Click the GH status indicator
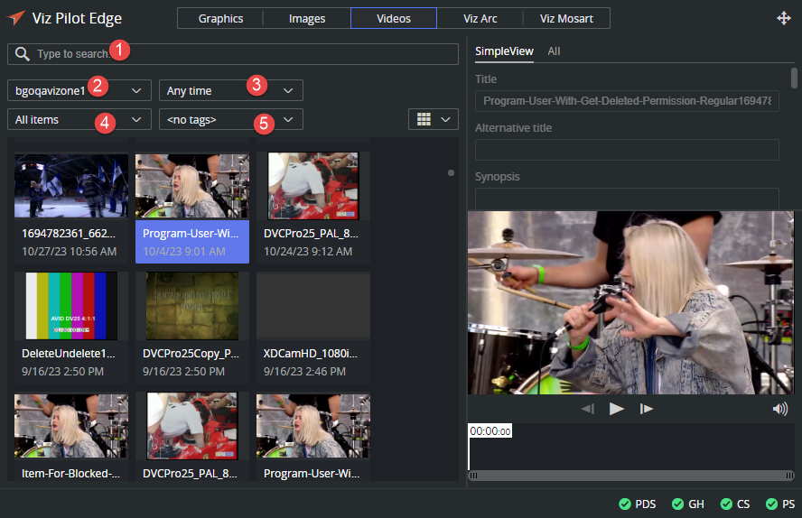This screenshot has width=802, height=518. click(x=687, y=504)
